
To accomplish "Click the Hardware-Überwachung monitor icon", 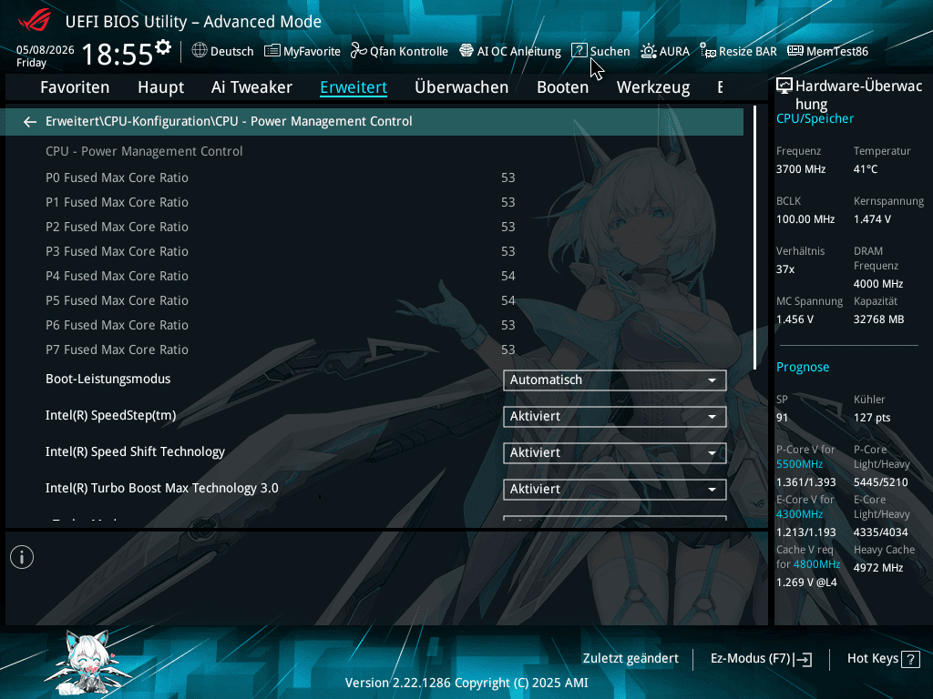I will pos(784,86).
